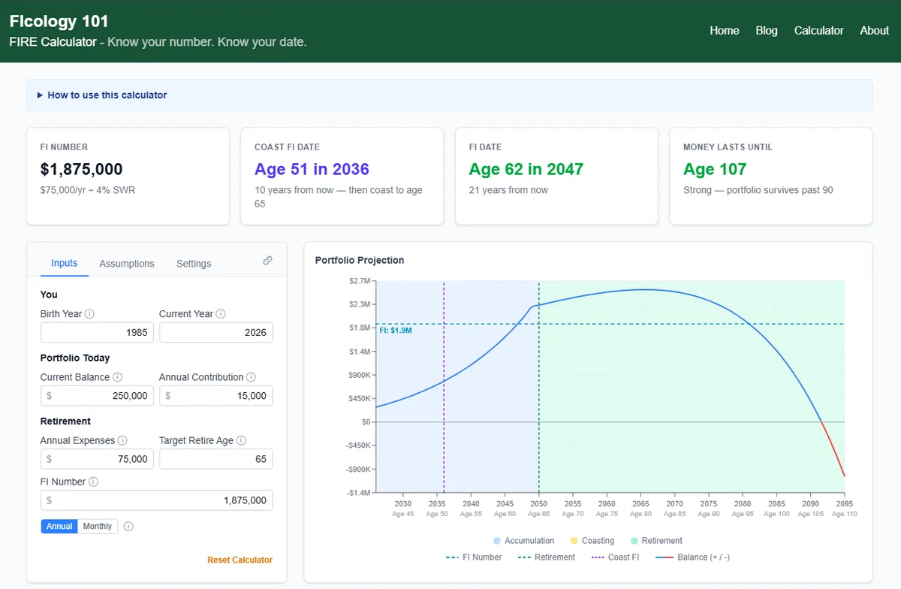Click the Annual Contribution info icon
901x589 pixels.
(x=251, y=377)
